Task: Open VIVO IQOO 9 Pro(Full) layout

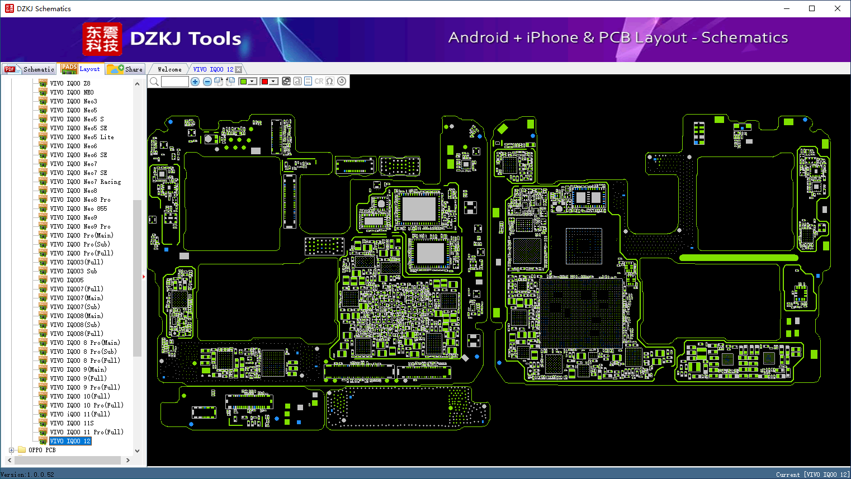Action: pyautogui.click(x=85, y=387)
